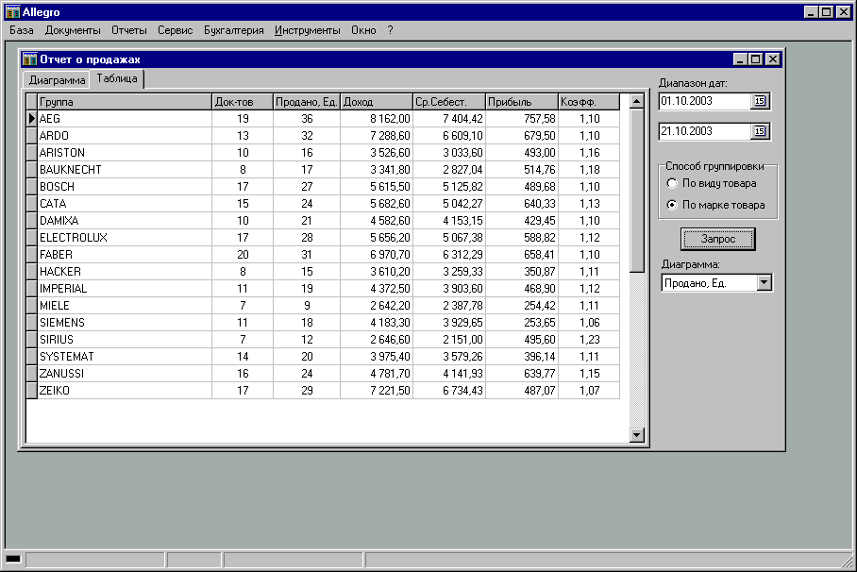857x572 pixels.
Task: Open calendar for end date 21.10.2003
Action: pos(760,131)
